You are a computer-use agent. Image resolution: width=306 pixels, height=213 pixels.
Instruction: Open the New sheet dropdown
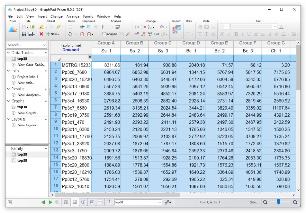[x=53, y=34]
